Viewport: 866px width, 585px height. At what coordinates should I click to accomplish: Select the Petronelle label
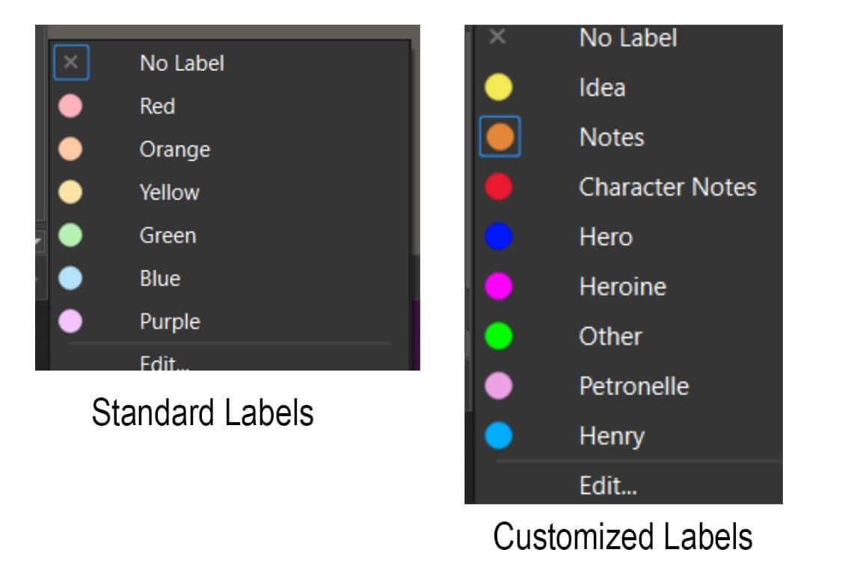(x=633, y=386)
